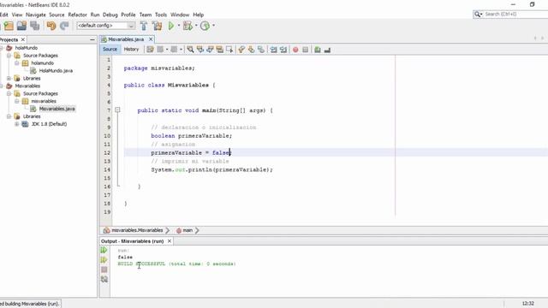
Task: Open the Refactor menu
Action: click(x=77, y=15)
